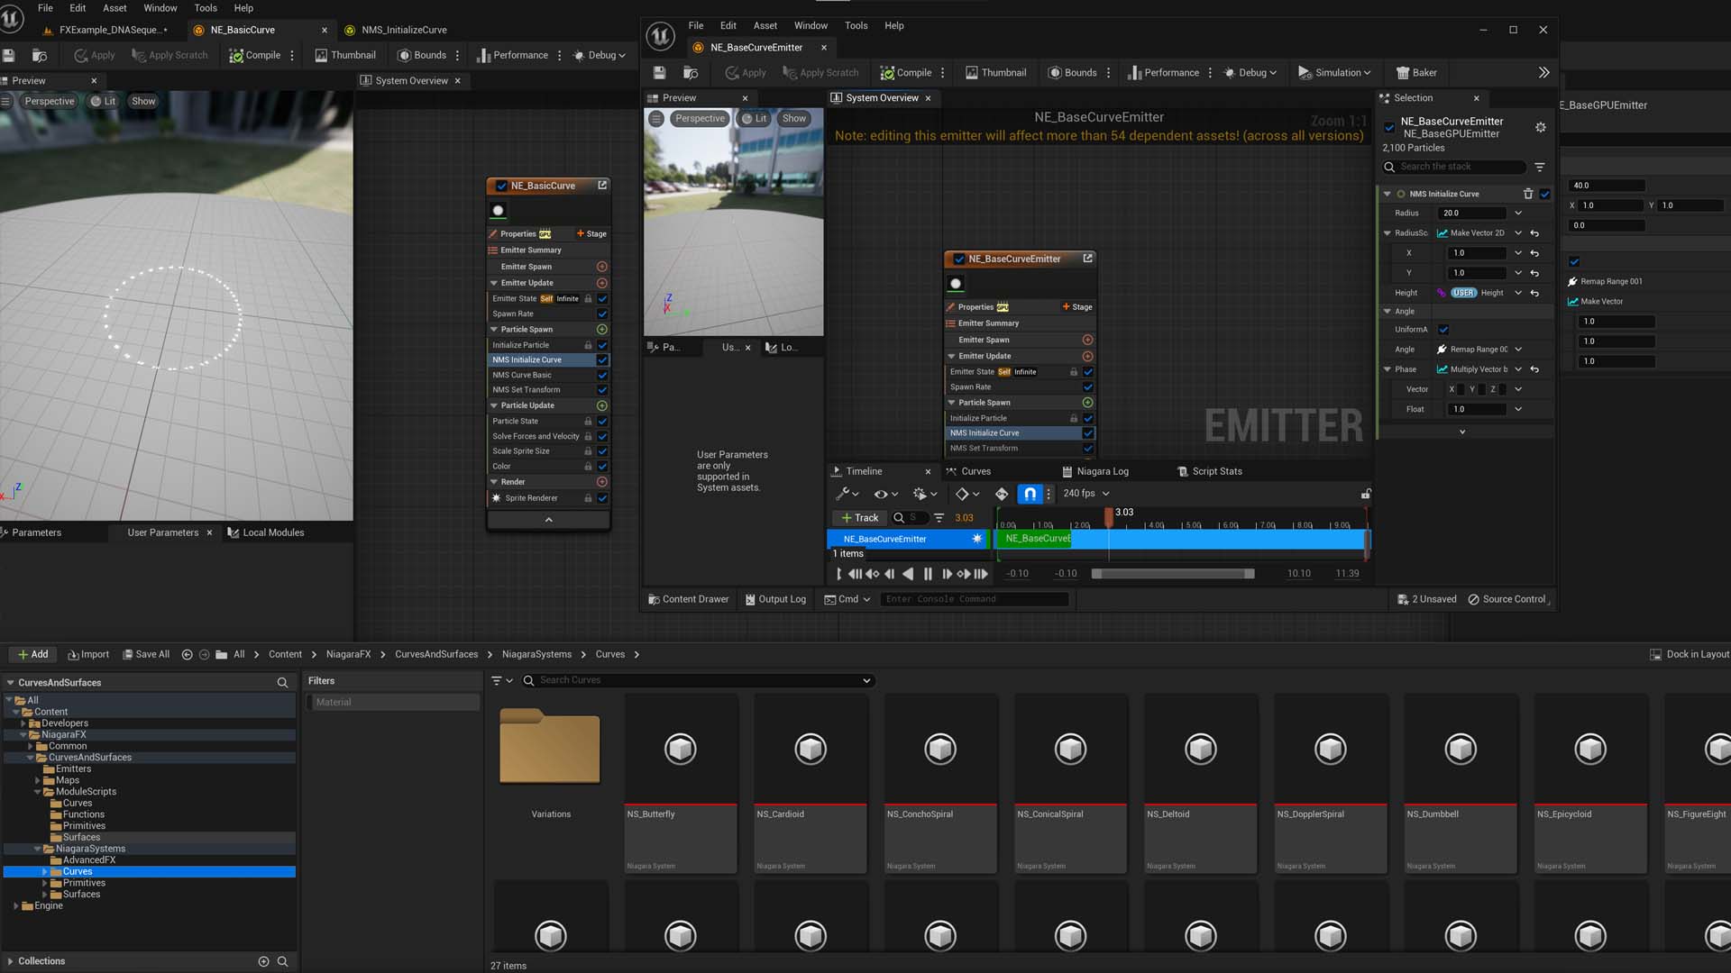Disable NMS Curve Basic module checkbox
This screenshot has width=1731, height=973.
[x=602, y=375]
